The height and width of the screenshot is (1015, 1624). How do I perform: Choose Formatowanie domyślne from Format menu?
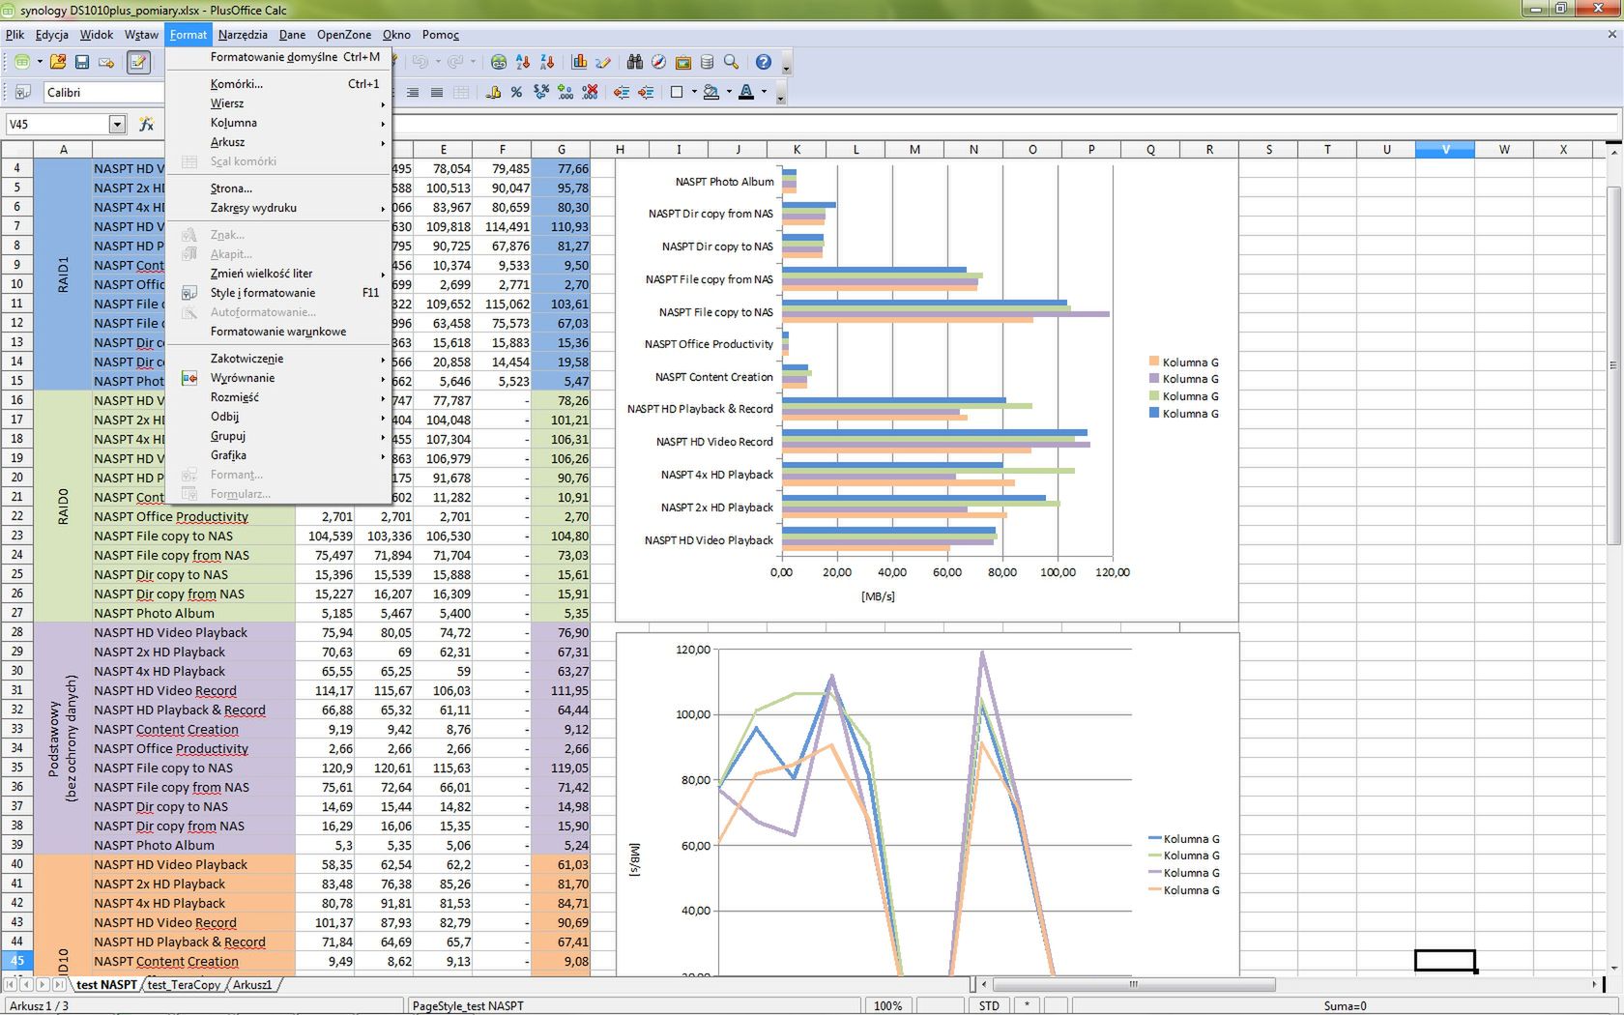point(278,57)
